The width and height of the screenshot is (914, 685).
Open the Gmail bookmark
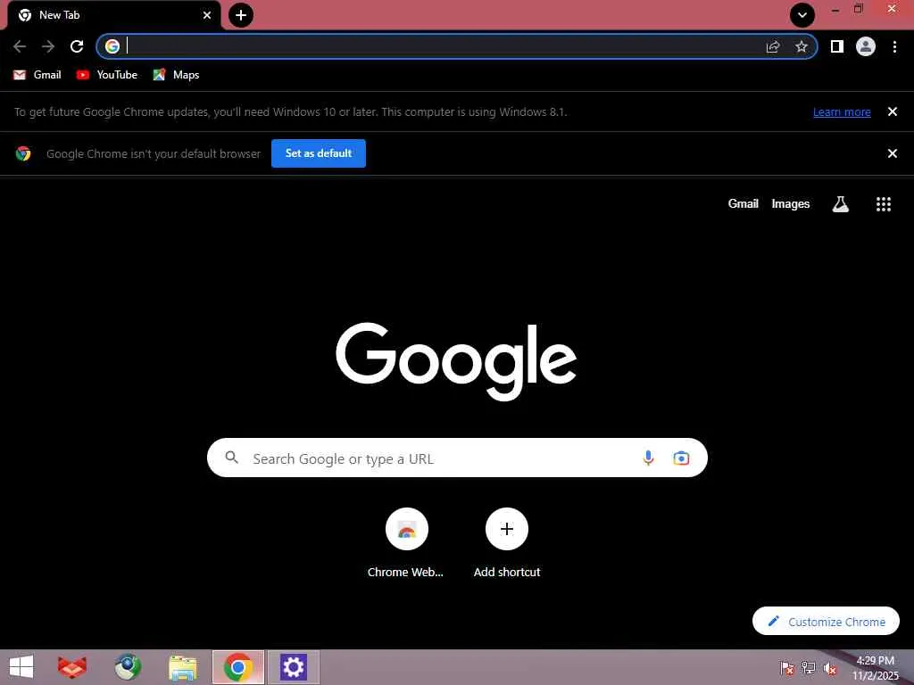(37, 75)
